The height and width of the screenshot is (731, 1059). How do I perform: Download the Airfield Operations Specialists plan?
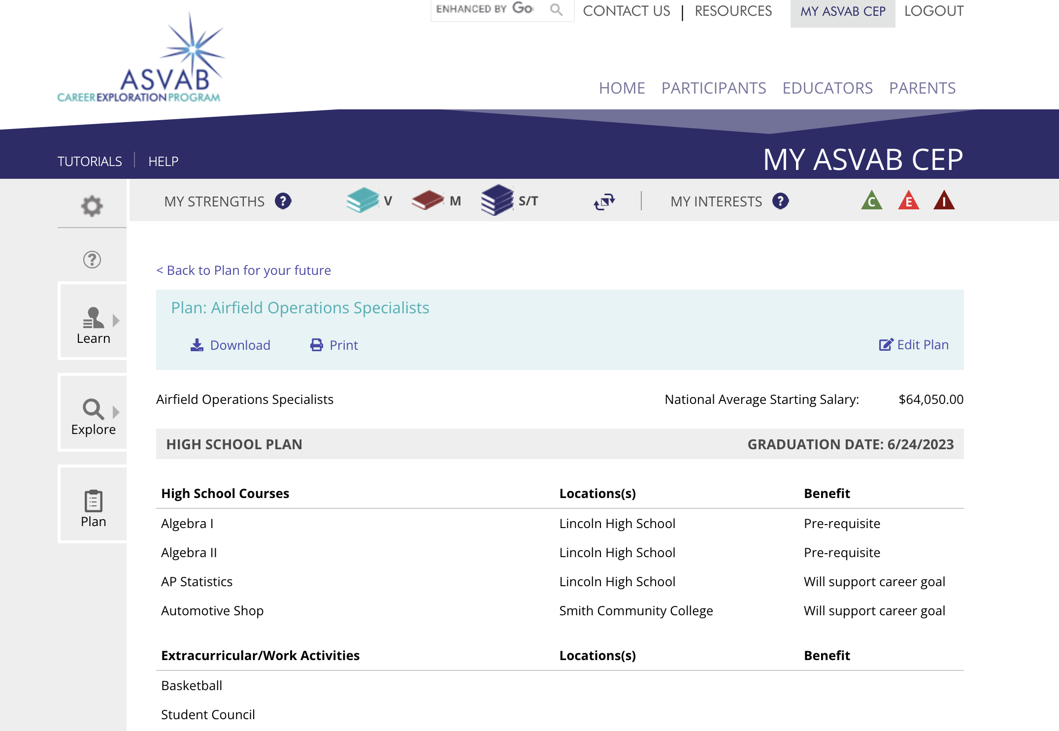(x=231, y=345)
